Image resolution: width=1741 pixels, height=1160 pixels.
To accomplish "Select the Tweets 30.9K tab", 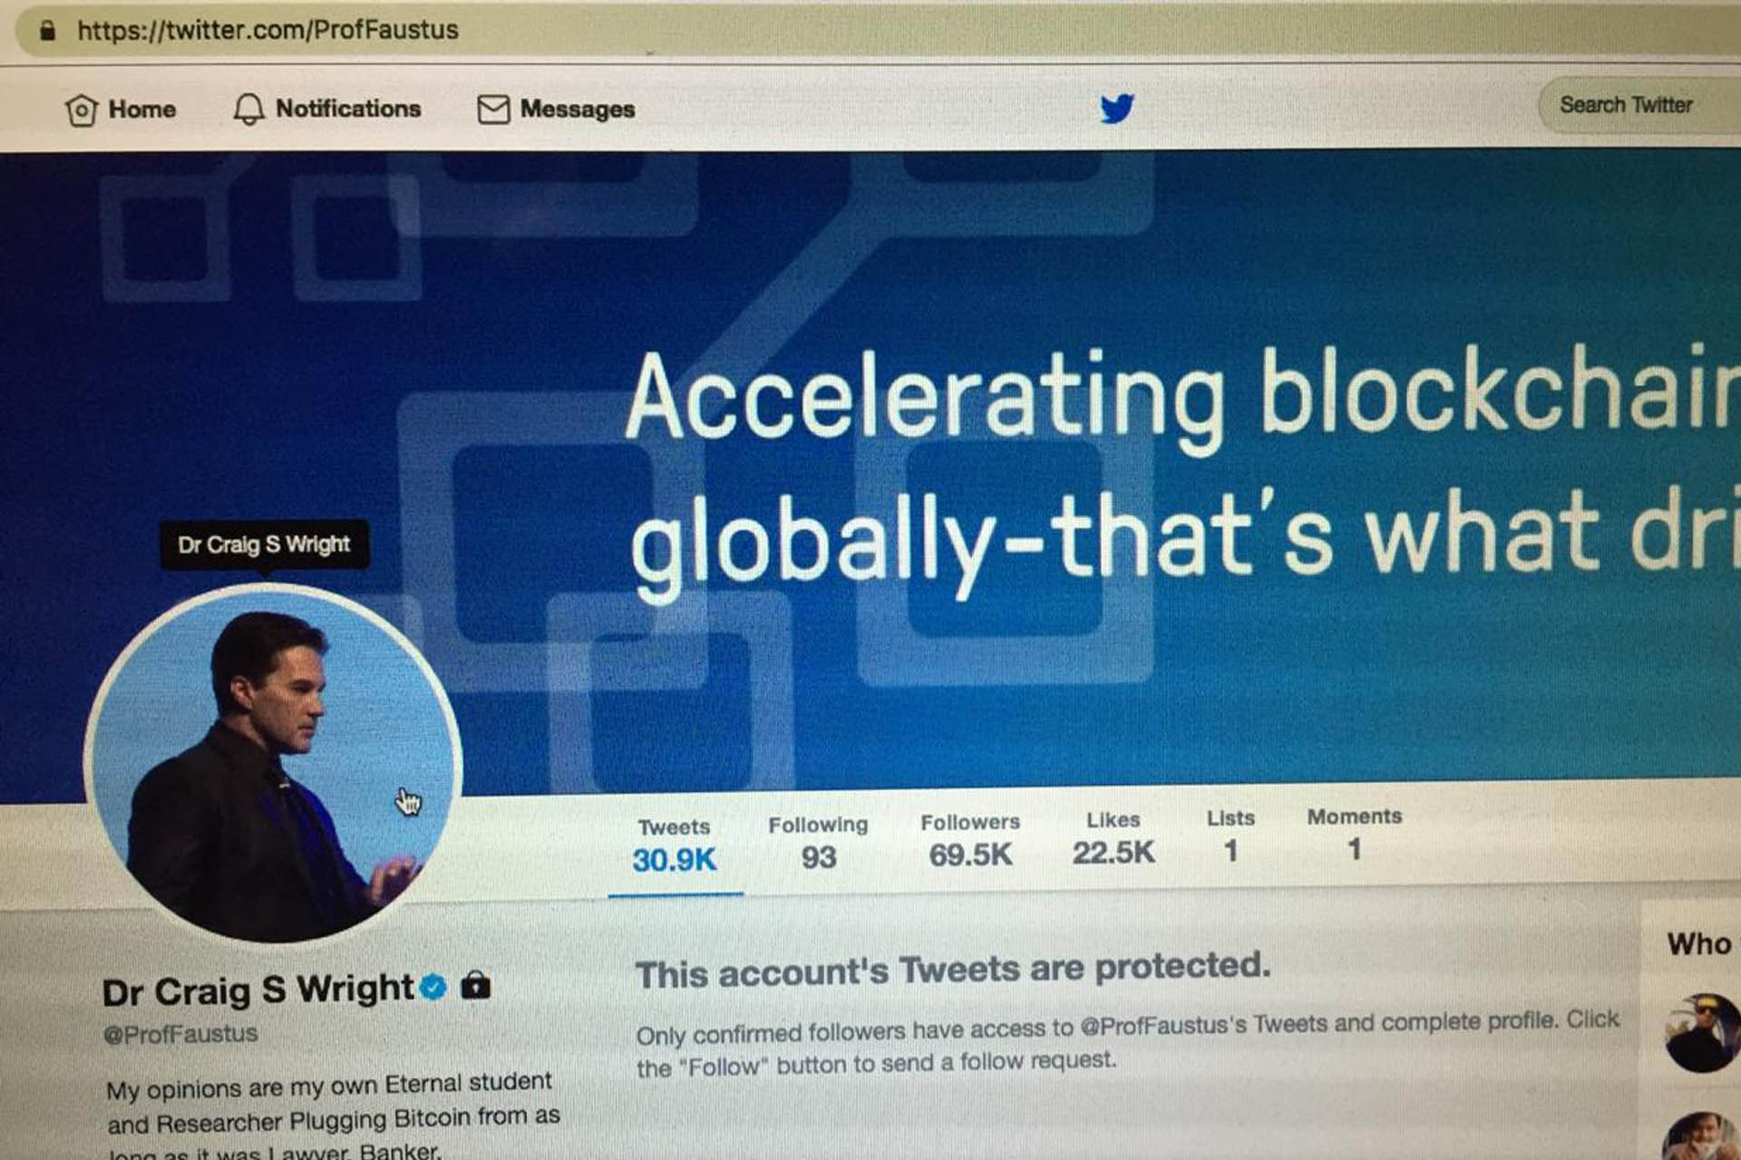I will point(675,846).
